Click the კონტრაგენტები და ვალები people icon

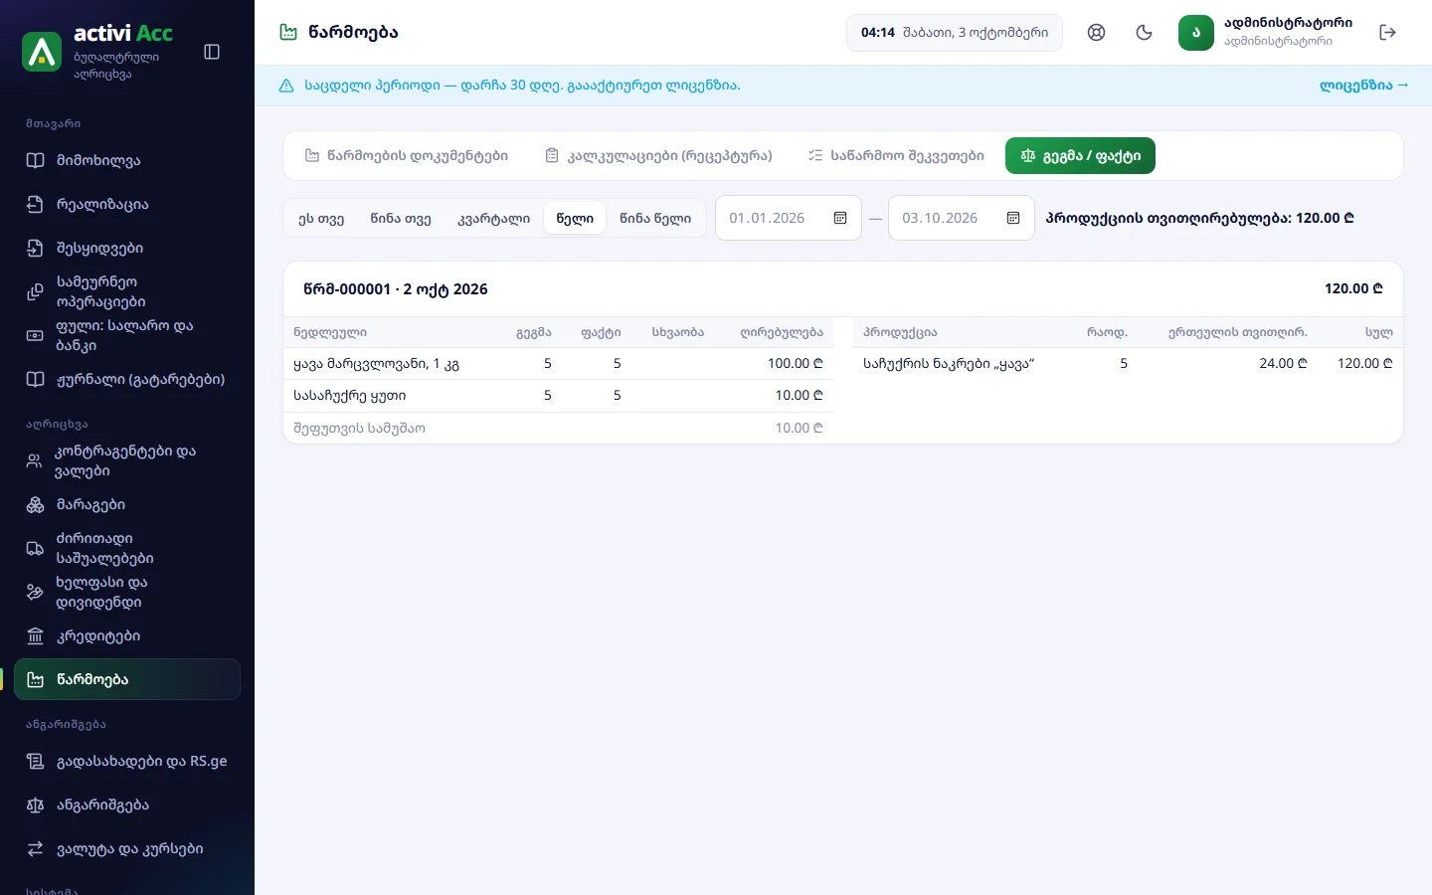pyautogui.click(x=35, y=460)
